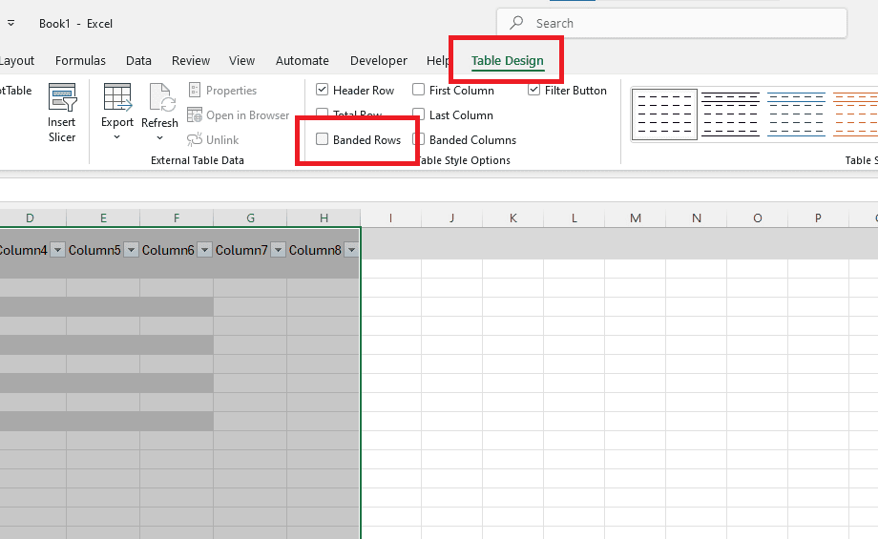The height and width of the screenshot is (539, 878).
Task: Uncheck the Header Row checkbox
Action: (x=322, y=90)
